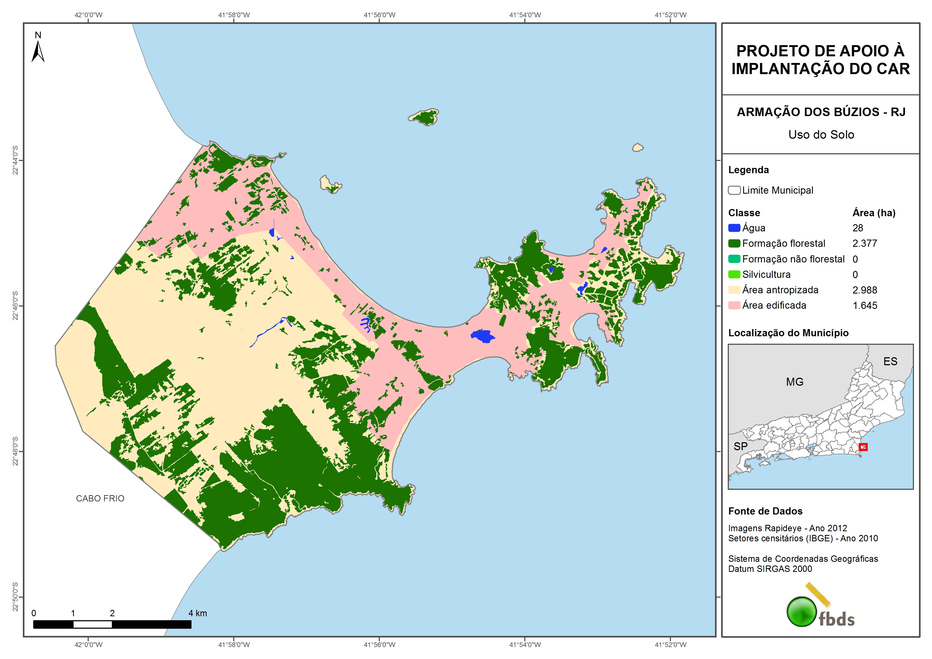Click the CABO FRIO map label
932x659 pixels.
(x=100, y=499)
